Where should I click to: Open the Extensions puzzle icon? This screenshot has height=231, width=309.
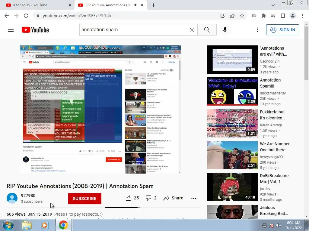click(x=263, y=16)
